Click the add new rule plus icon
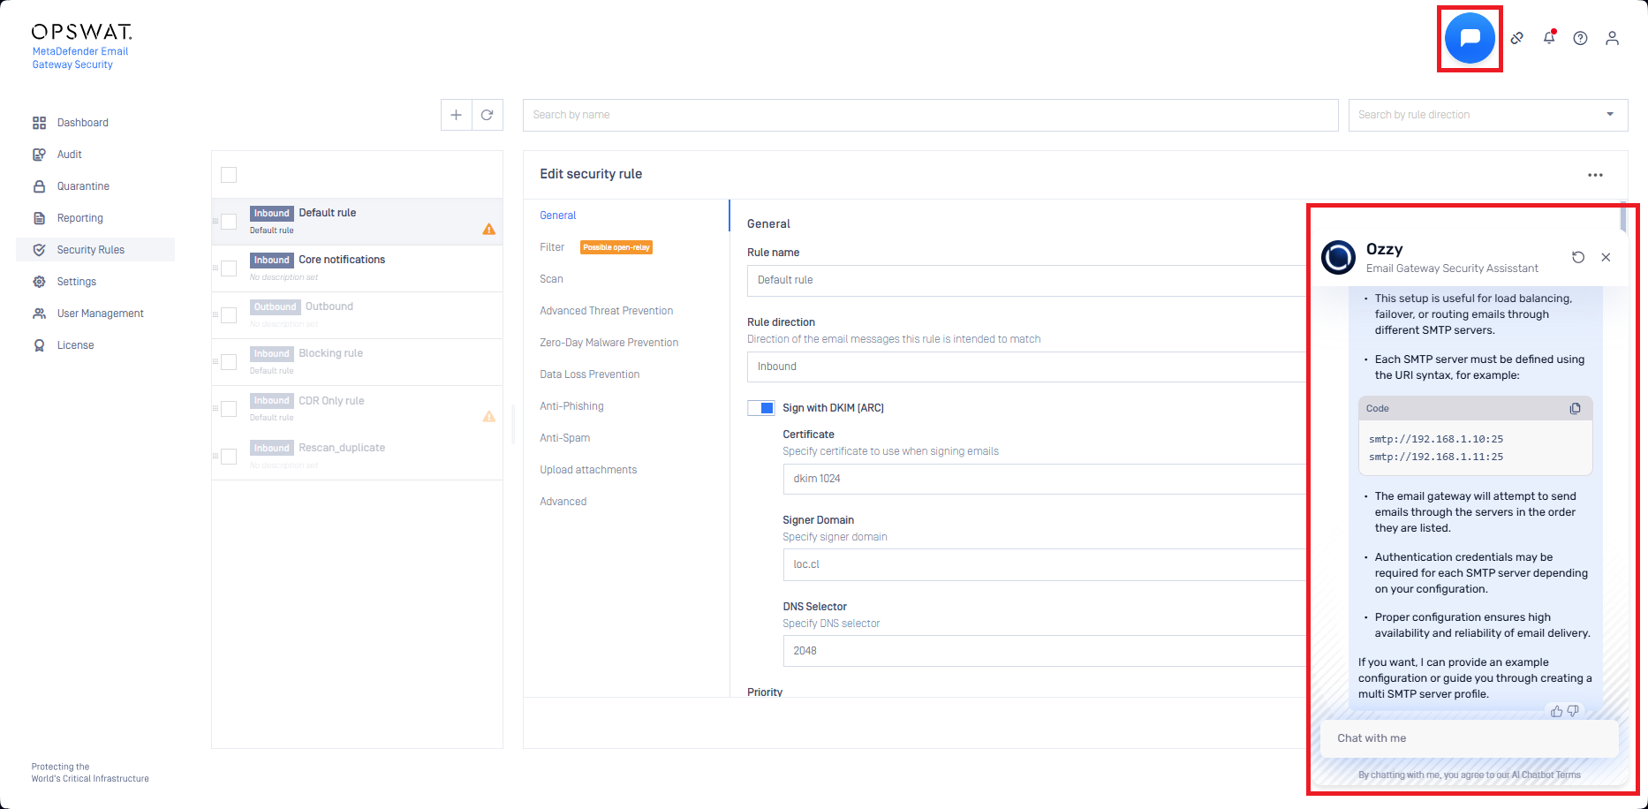 (x=456, y=115)
